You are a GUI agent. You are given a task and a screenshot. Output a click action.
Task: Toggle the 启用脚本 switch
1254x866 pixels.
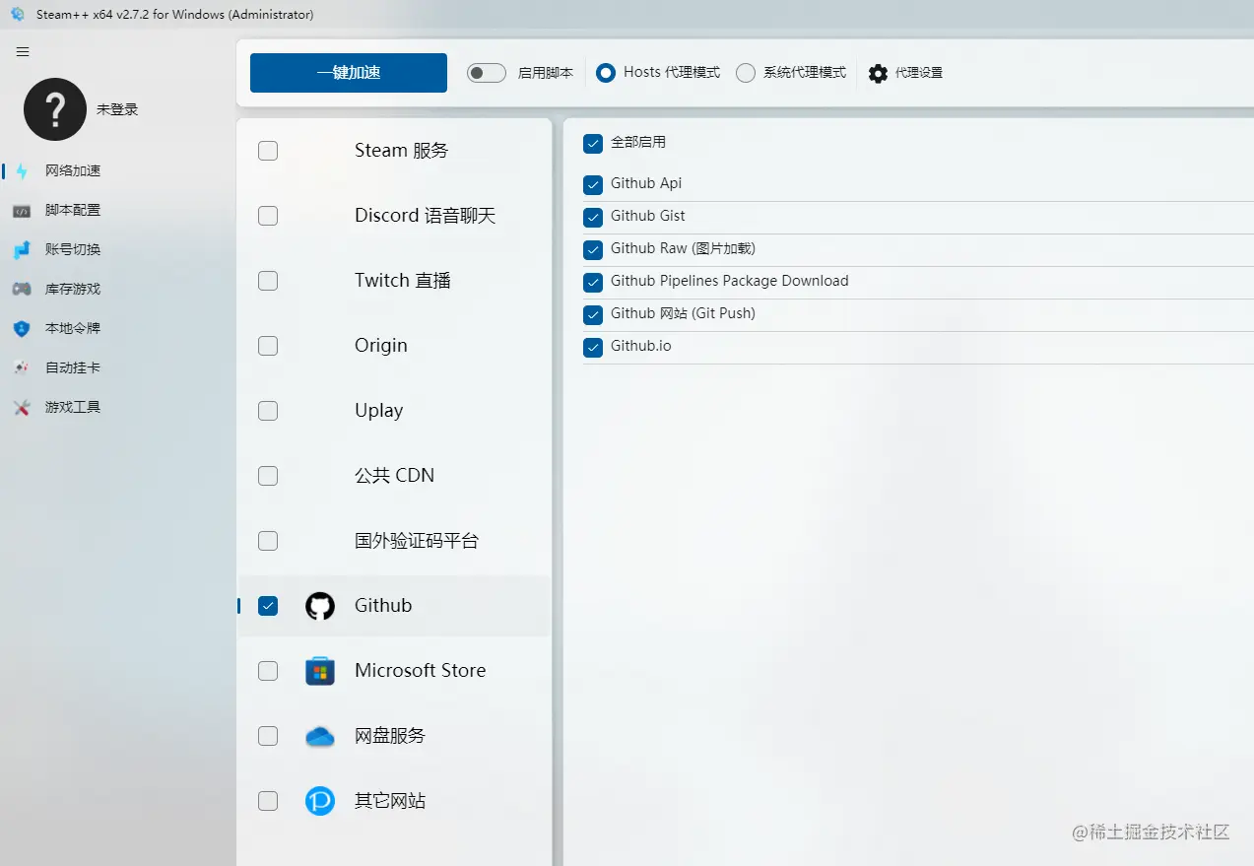tap(487, 73)
